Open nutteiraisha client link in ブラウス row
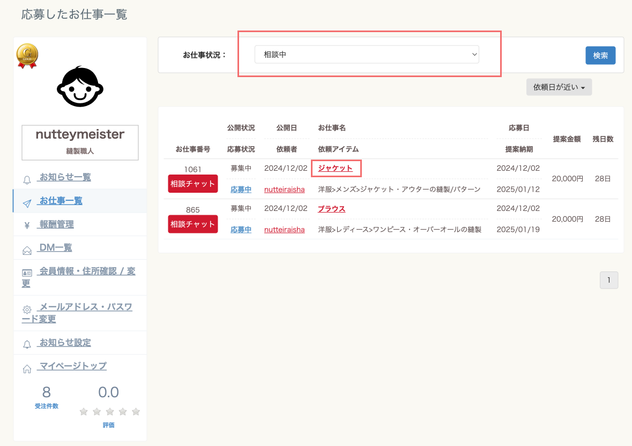Screen dimensions: 632x446 (x=285, y=230)
